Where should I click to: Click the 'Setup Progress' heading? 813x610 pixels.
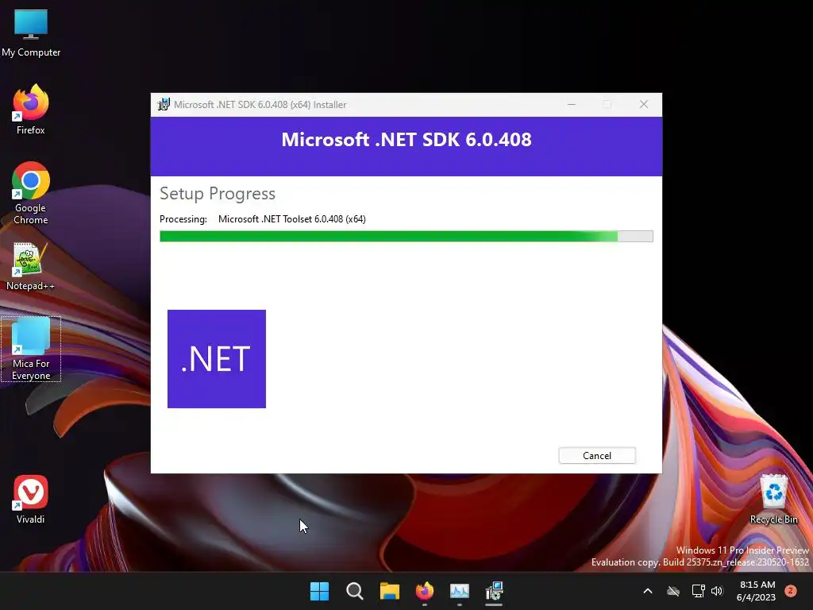(218, 194)
